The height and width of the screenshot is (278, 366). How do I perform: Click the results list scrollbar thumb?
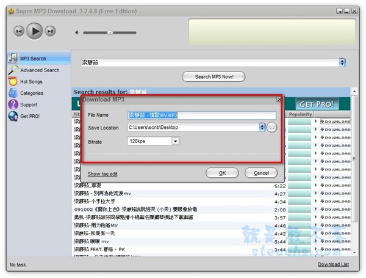[x=354, y=158]
